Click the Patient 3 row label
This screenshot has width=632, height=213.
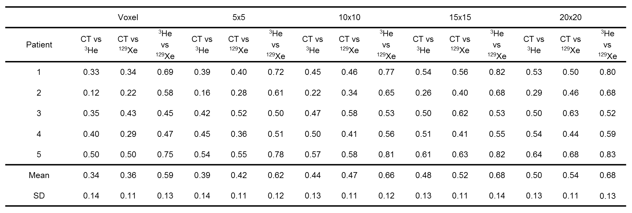point(39,113)
